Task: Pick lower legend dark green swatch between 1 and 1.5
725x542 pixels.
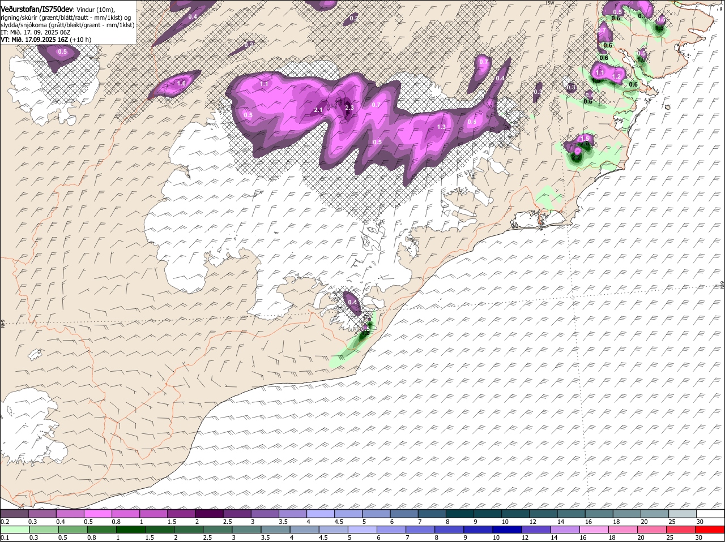Action: pos(131,530)
